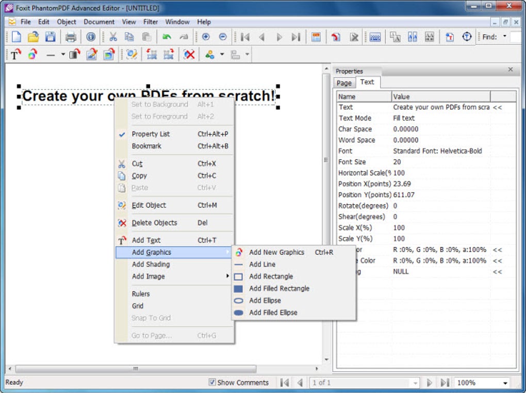Zoom in with the magnifier plus icon

pos(206,37)
